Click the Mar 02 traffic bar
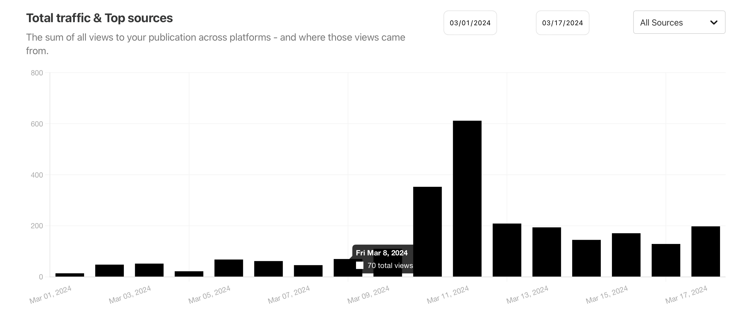This screenshot has width=741, height=336. [109, 270]
